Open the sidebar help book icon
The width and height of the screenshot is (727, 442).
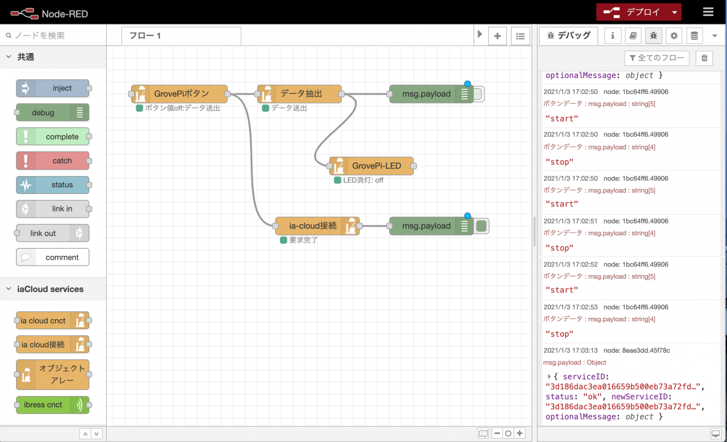[x=633, y=35]
